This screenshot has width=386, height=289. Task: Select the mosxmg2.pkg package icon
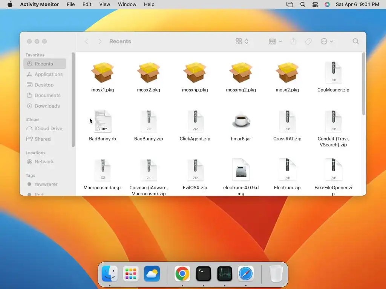click(241, 73)
